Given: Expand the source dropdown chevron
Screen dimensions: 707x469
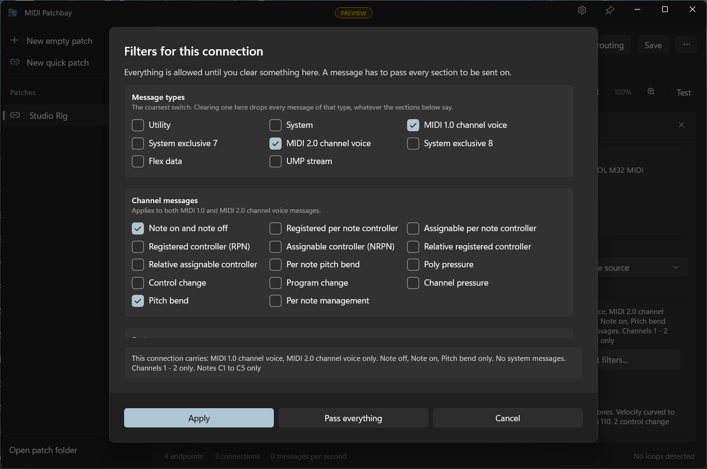Looking at the screenshot, I should point(676,267).
